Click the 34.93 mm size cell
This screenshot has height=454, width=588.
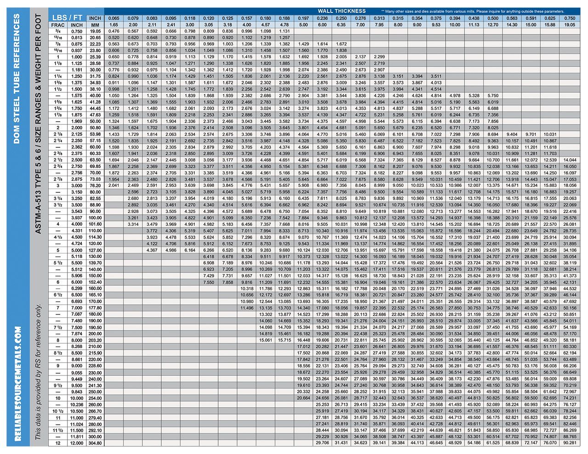pyautogui.click(x=95, y=83)
